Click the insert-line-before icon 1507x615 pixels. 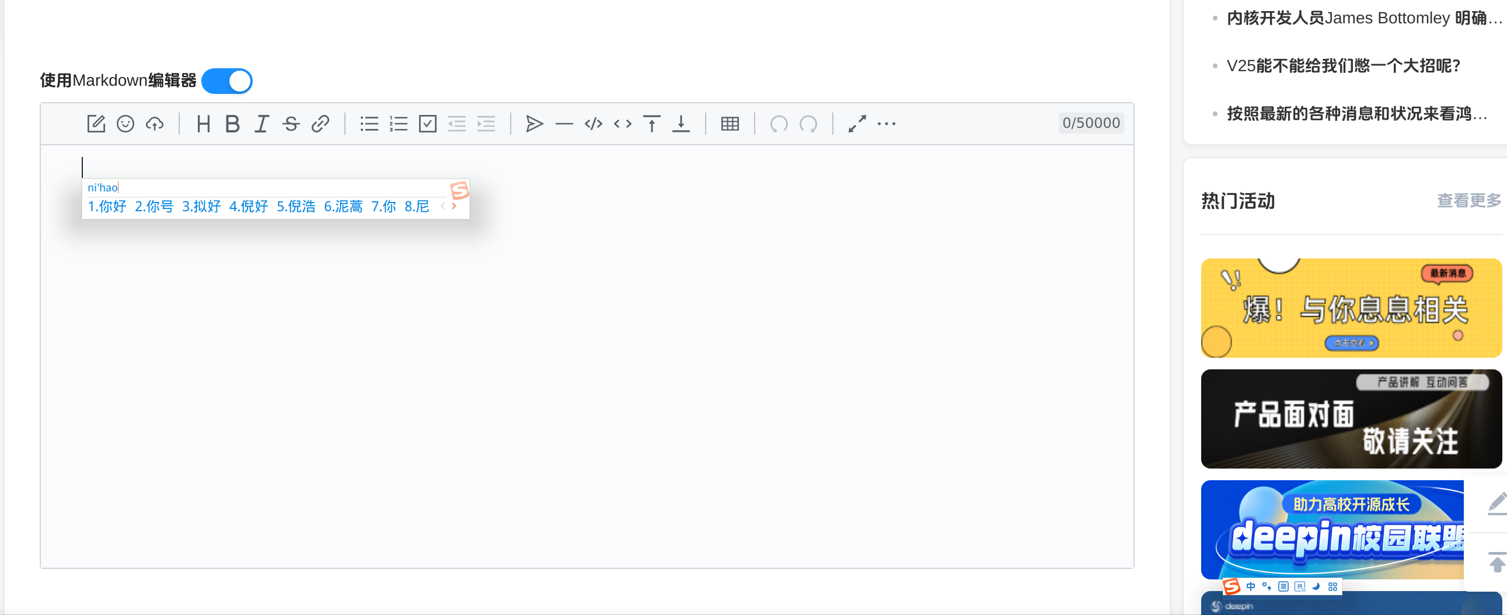(652, 123)
